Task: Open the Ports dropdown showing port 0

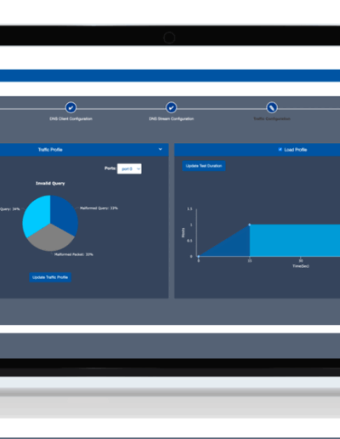Action: click(x=129, y=168)
